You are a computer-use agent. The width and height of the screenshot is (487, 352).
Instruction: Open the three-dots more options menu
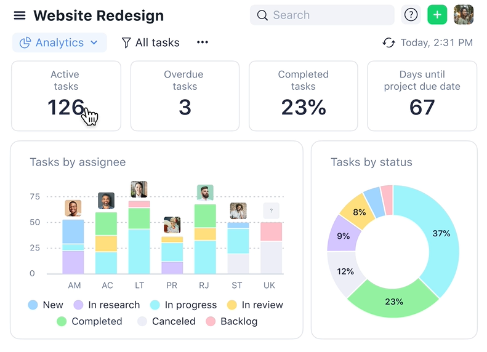pos(203,42)
